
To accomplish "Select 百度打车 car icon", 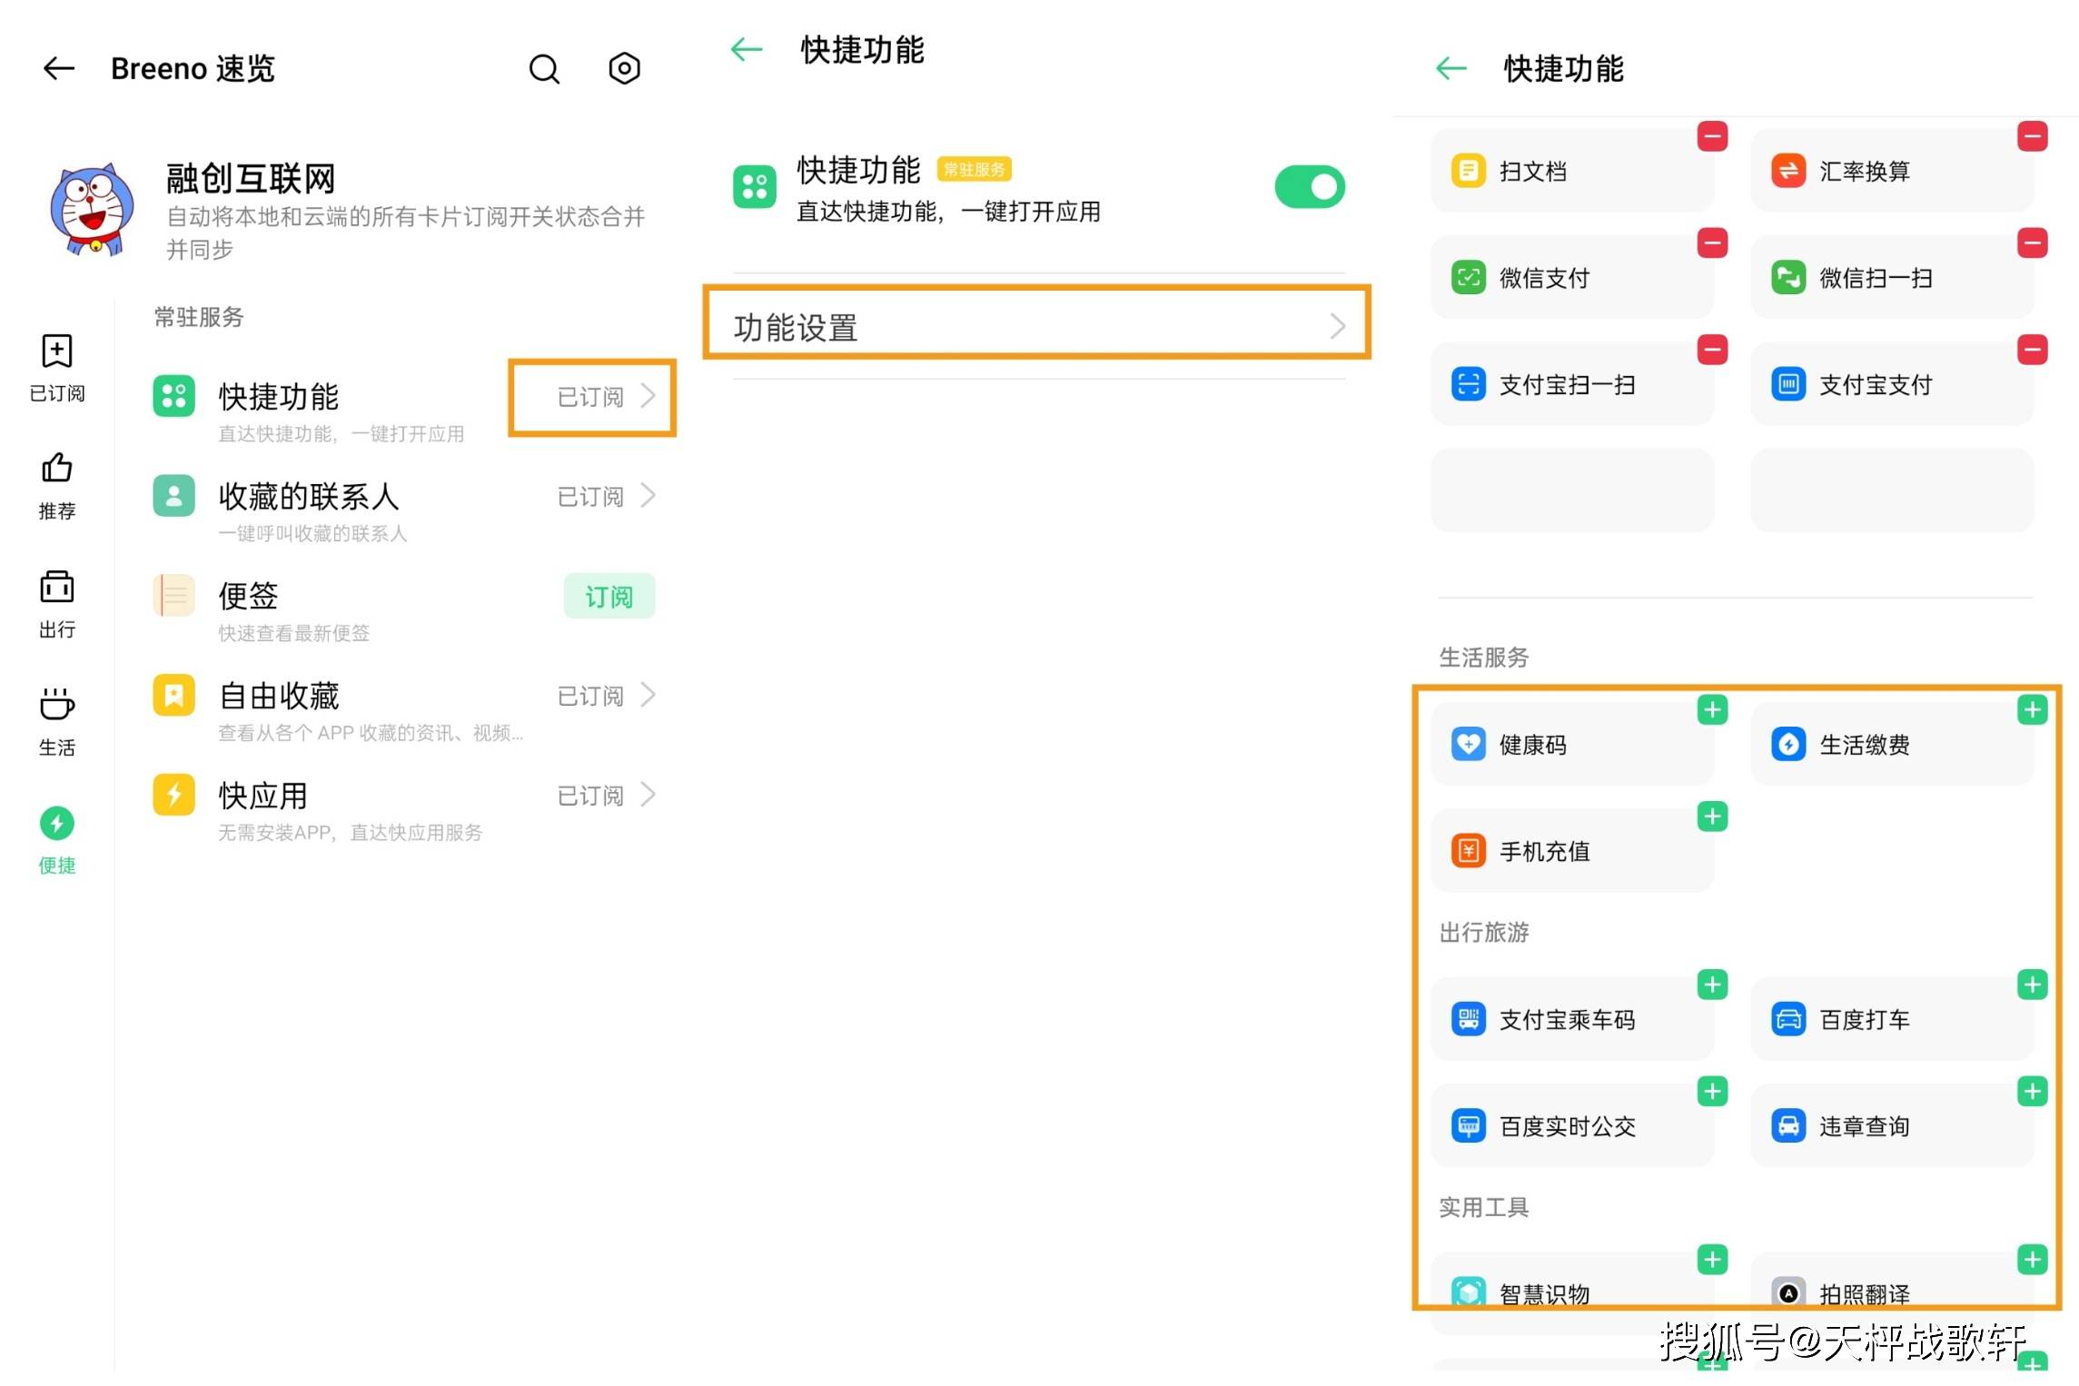I will (x=1788, y=1019).
